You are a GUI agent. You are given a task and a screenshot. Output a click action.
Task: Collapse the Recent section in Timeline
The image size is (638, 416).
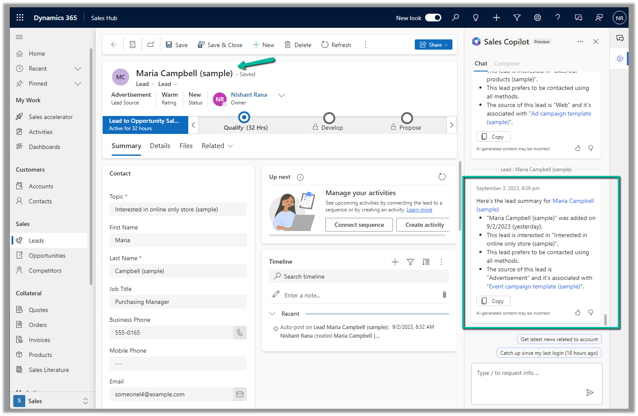click(272, 314)
